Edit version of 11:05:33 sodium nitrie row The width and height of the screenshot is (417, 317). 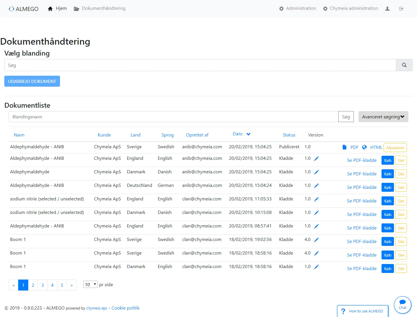(316, 199)
